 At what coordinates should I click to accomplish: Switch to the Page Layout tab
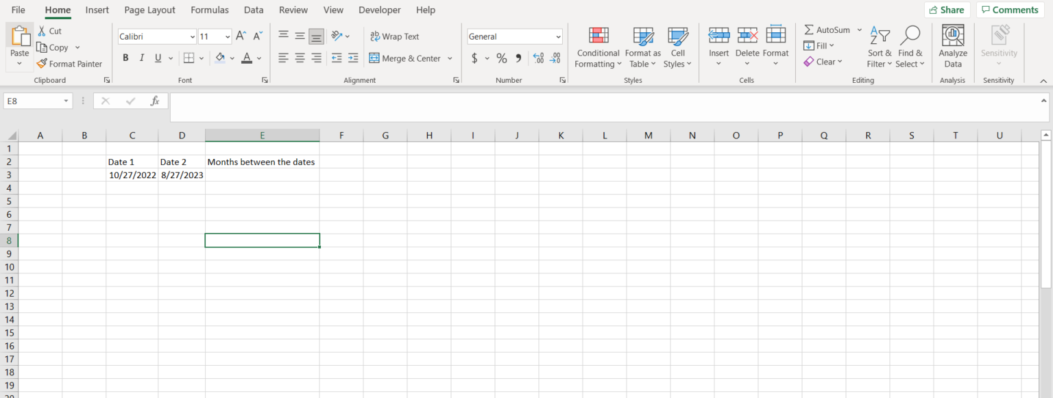click(149, 10)
